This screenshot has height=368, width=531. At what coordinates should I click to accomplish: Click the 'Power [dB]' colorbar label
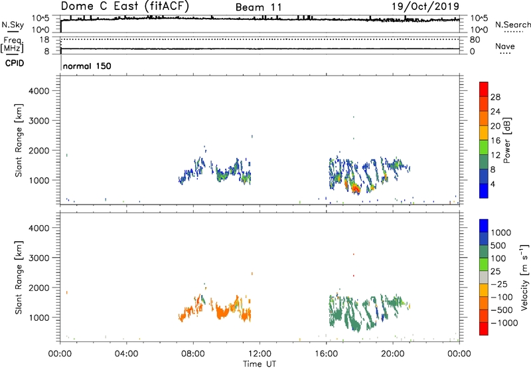pyautogui.click(x=506, y=140)
